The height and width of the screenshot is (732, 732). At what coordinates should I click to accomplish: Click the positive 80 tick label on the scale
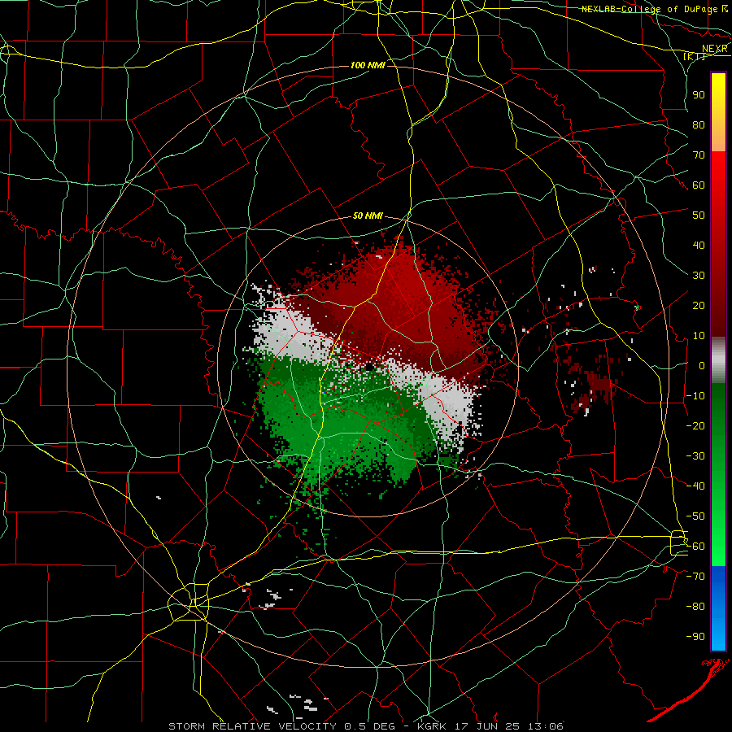(x=699, y=124)
